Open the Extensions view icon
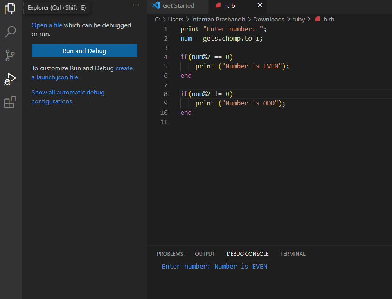 coord(10,102)
